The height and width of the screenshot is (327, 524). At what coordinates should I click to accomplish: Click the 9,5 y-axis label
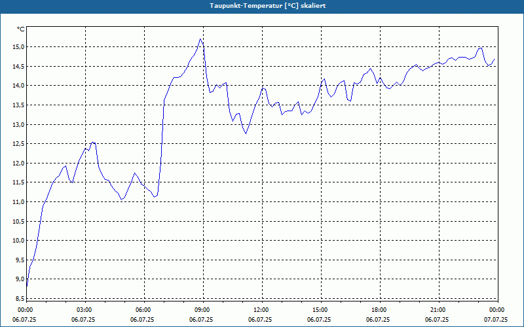pyautogui.click(x=20, y=260)
